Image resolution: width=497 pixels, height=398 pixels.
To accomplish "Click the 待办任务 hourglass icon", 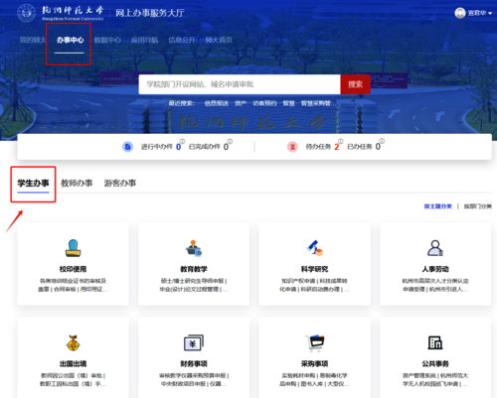I will 292,147.
